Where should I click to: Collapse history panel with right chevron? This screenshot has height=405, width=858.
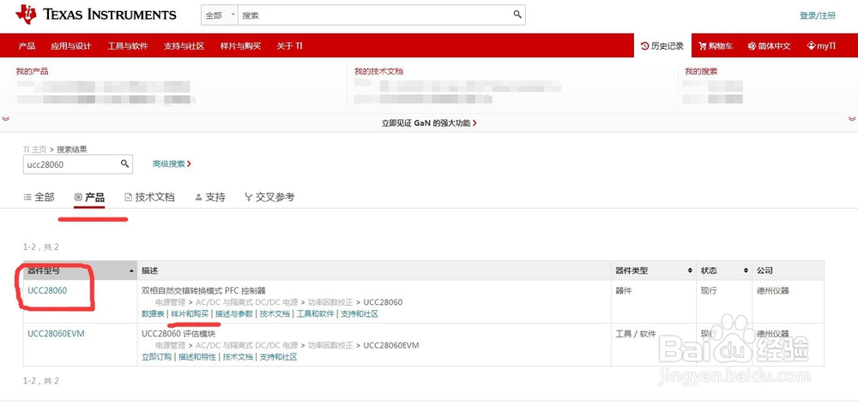(852, 118)
